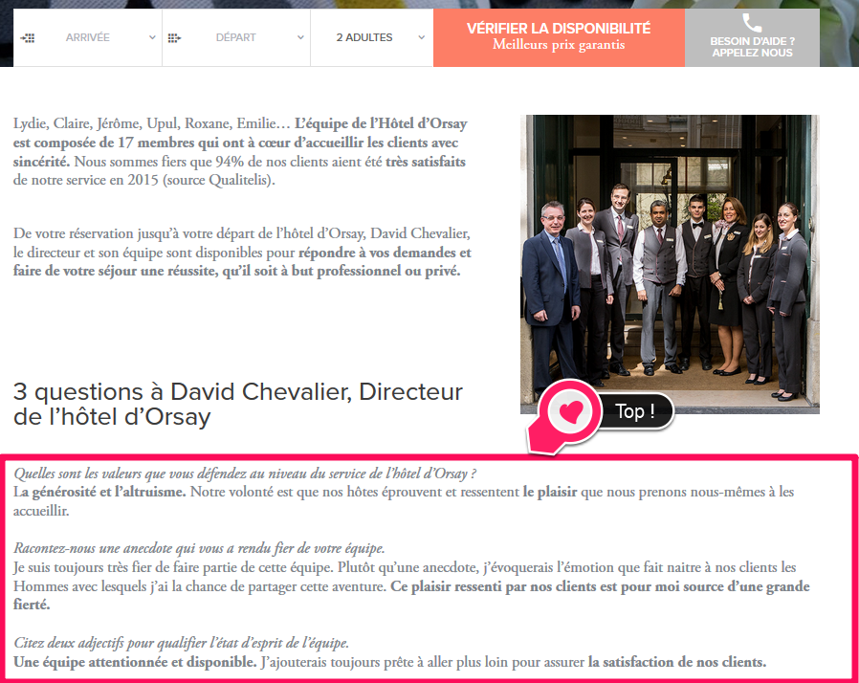Click Besoin d'aide ? Appelez nous button
The height and width of the screenshot is (683, 859).
point(752,38)
